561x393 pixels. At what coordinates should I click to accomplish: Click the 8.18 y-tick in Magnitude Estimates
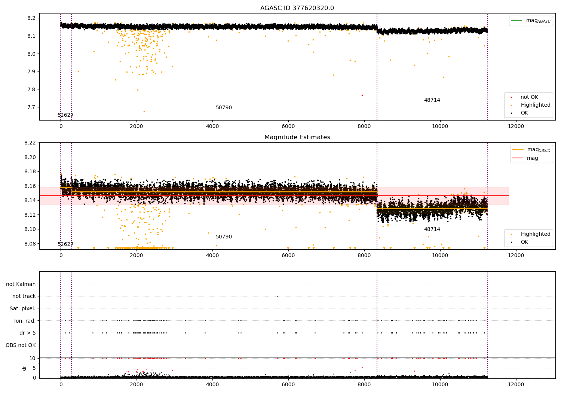click(30, 172)
